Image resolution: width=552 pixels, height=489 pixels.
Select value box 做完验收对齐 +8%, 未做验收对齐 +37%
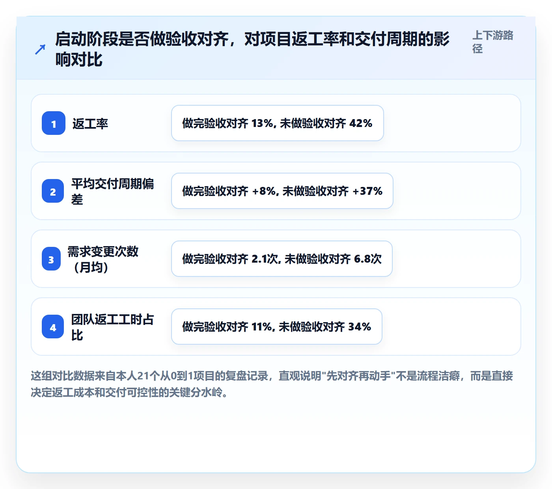[282, 191]
